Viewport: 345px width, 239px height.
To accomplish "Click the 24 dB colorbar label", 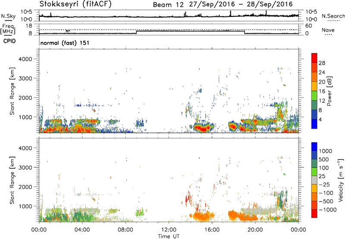I will pos(322,72).
